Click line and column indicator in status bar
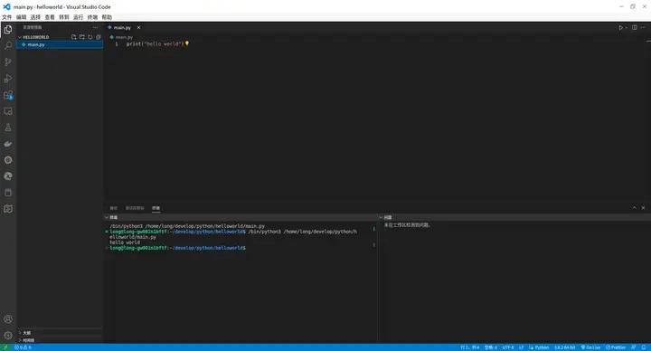Viewport: 651px width, 351px height. (x=469, y=347)
